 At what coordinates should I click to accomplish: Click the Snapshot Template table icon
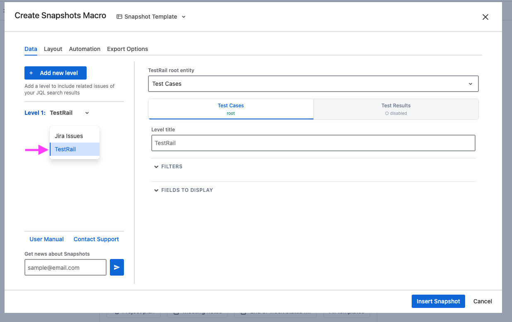pos(119,17)
